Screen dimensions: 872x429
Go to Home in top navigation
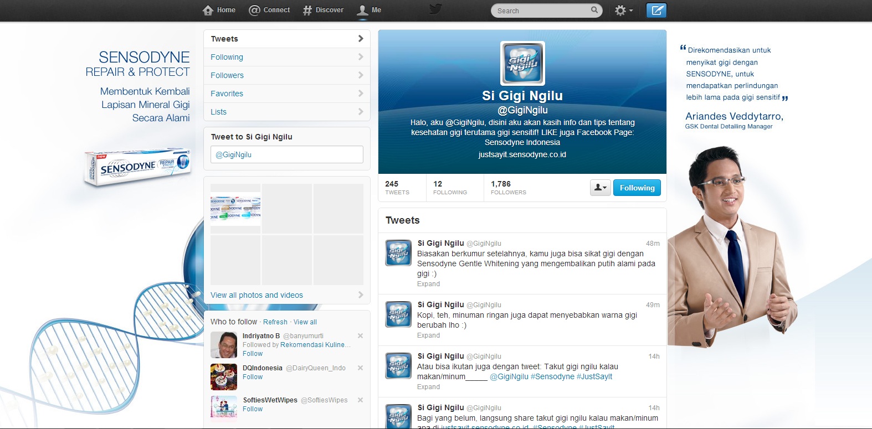[x=219, y=10]
